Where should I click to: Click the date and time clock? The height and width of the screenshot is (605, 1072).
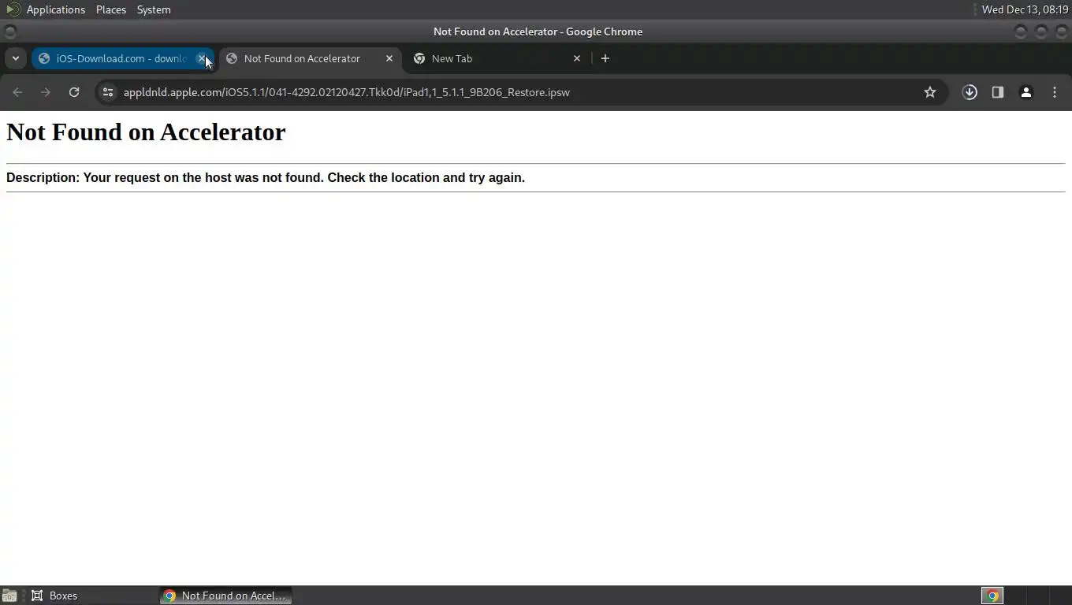pyautogui.click(x=1025, y=9)
